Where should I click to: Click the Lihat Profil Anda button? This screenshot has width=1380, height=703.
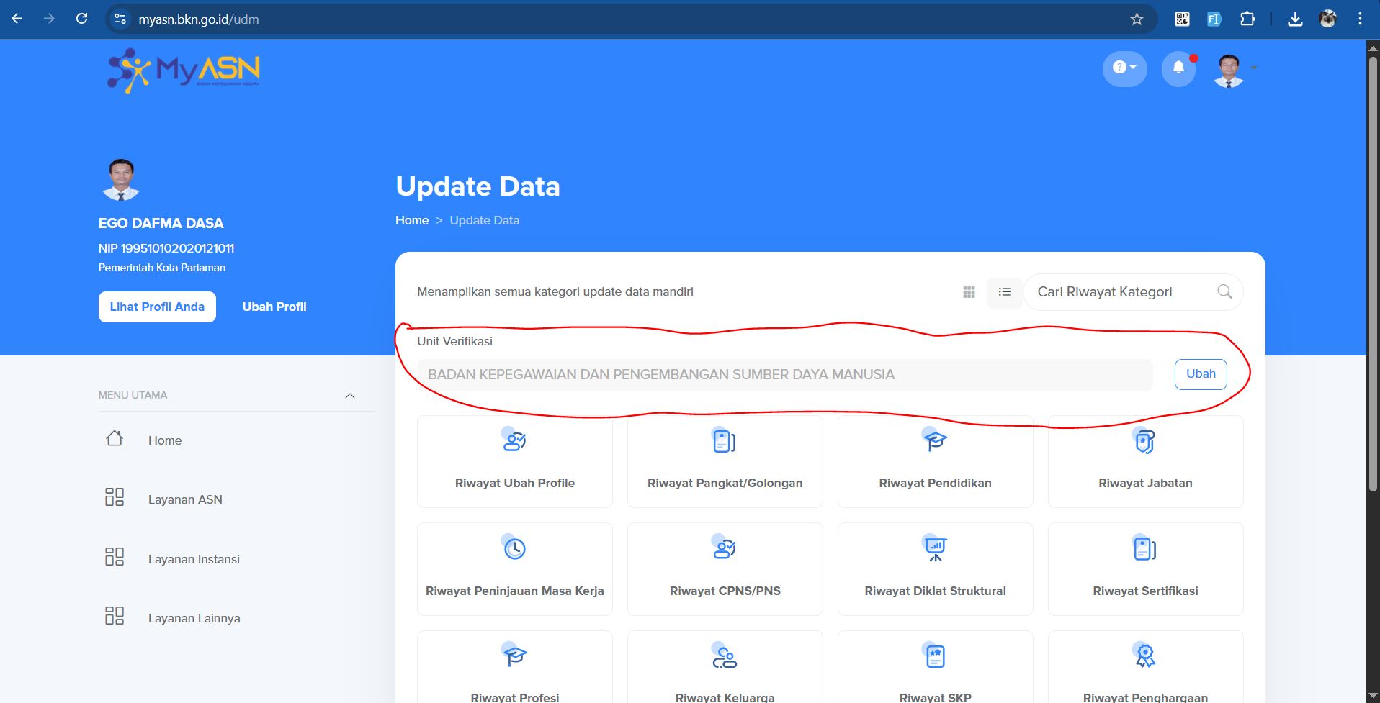(x=157, y=307)
